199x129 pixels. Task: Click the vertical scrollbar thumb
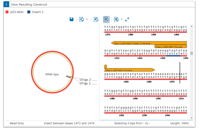coord(192,53)
